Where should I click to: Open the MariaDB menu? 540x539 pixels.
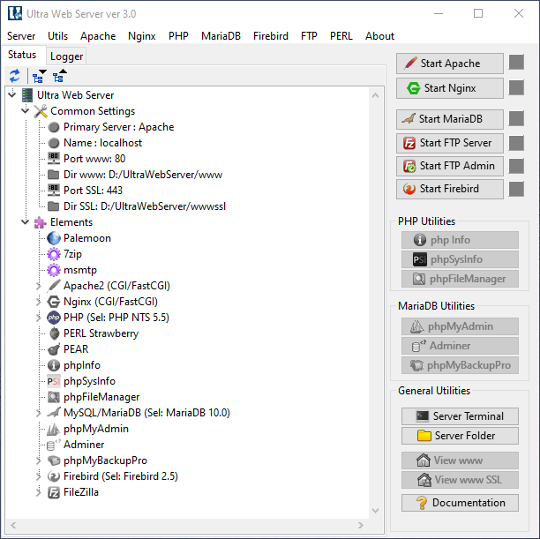[x=221, y=36]
